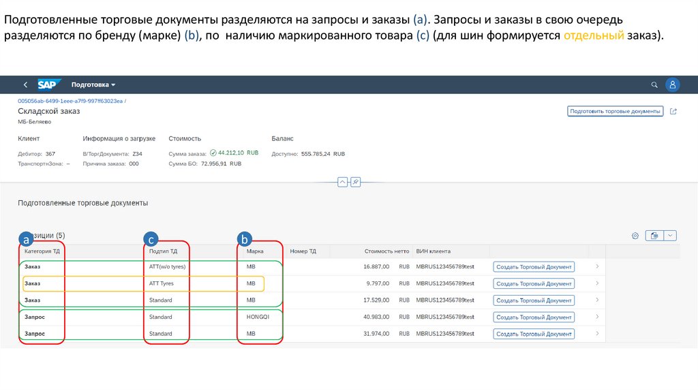The width and height of the screenshot is (698, 391).
Task: Click the share icon beside Подготовить button
Action: 673,111
